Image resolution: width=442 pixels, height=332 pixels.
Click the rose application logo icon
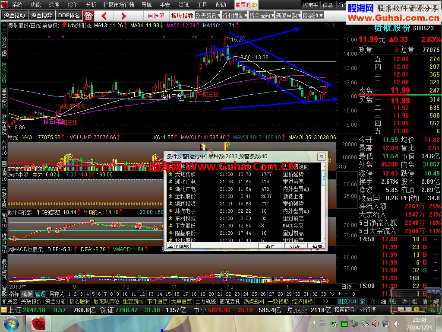pyautogui.click(x=4, y=4)
